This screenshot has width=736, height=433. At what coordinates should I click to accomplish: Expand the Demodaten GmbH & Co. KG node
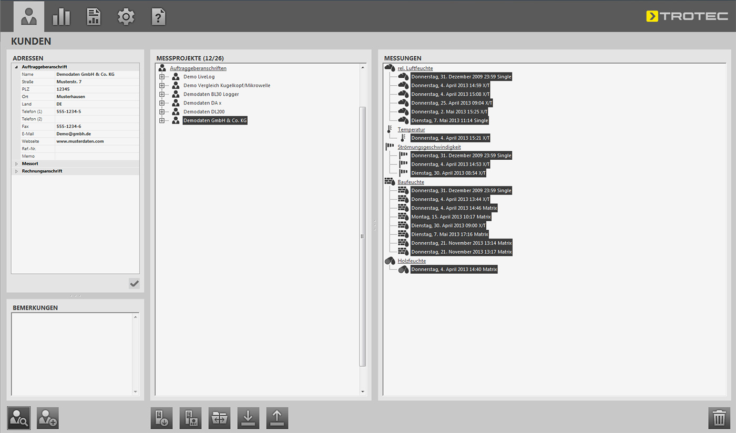[x=162, y=120]
